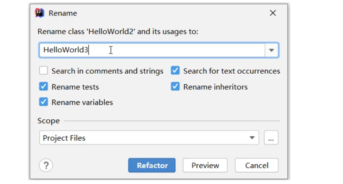Uncheck Search for text occurrences
The height and width of the screenshot is (184, 343).
click(x=175, y=71)
